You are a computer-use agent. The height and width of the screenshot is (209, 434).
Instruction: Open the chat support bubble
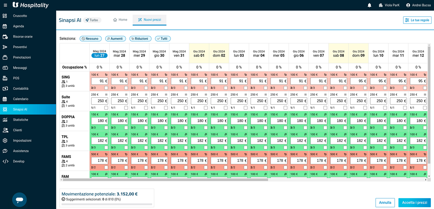point(20,200)
